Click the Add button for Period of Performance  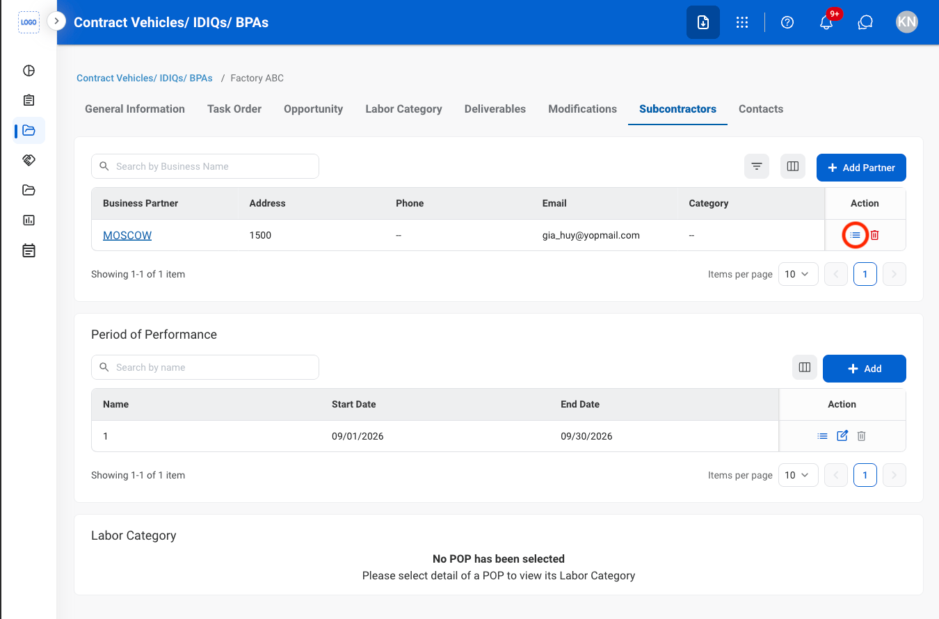pyautogui.click(x=865, y=369)
